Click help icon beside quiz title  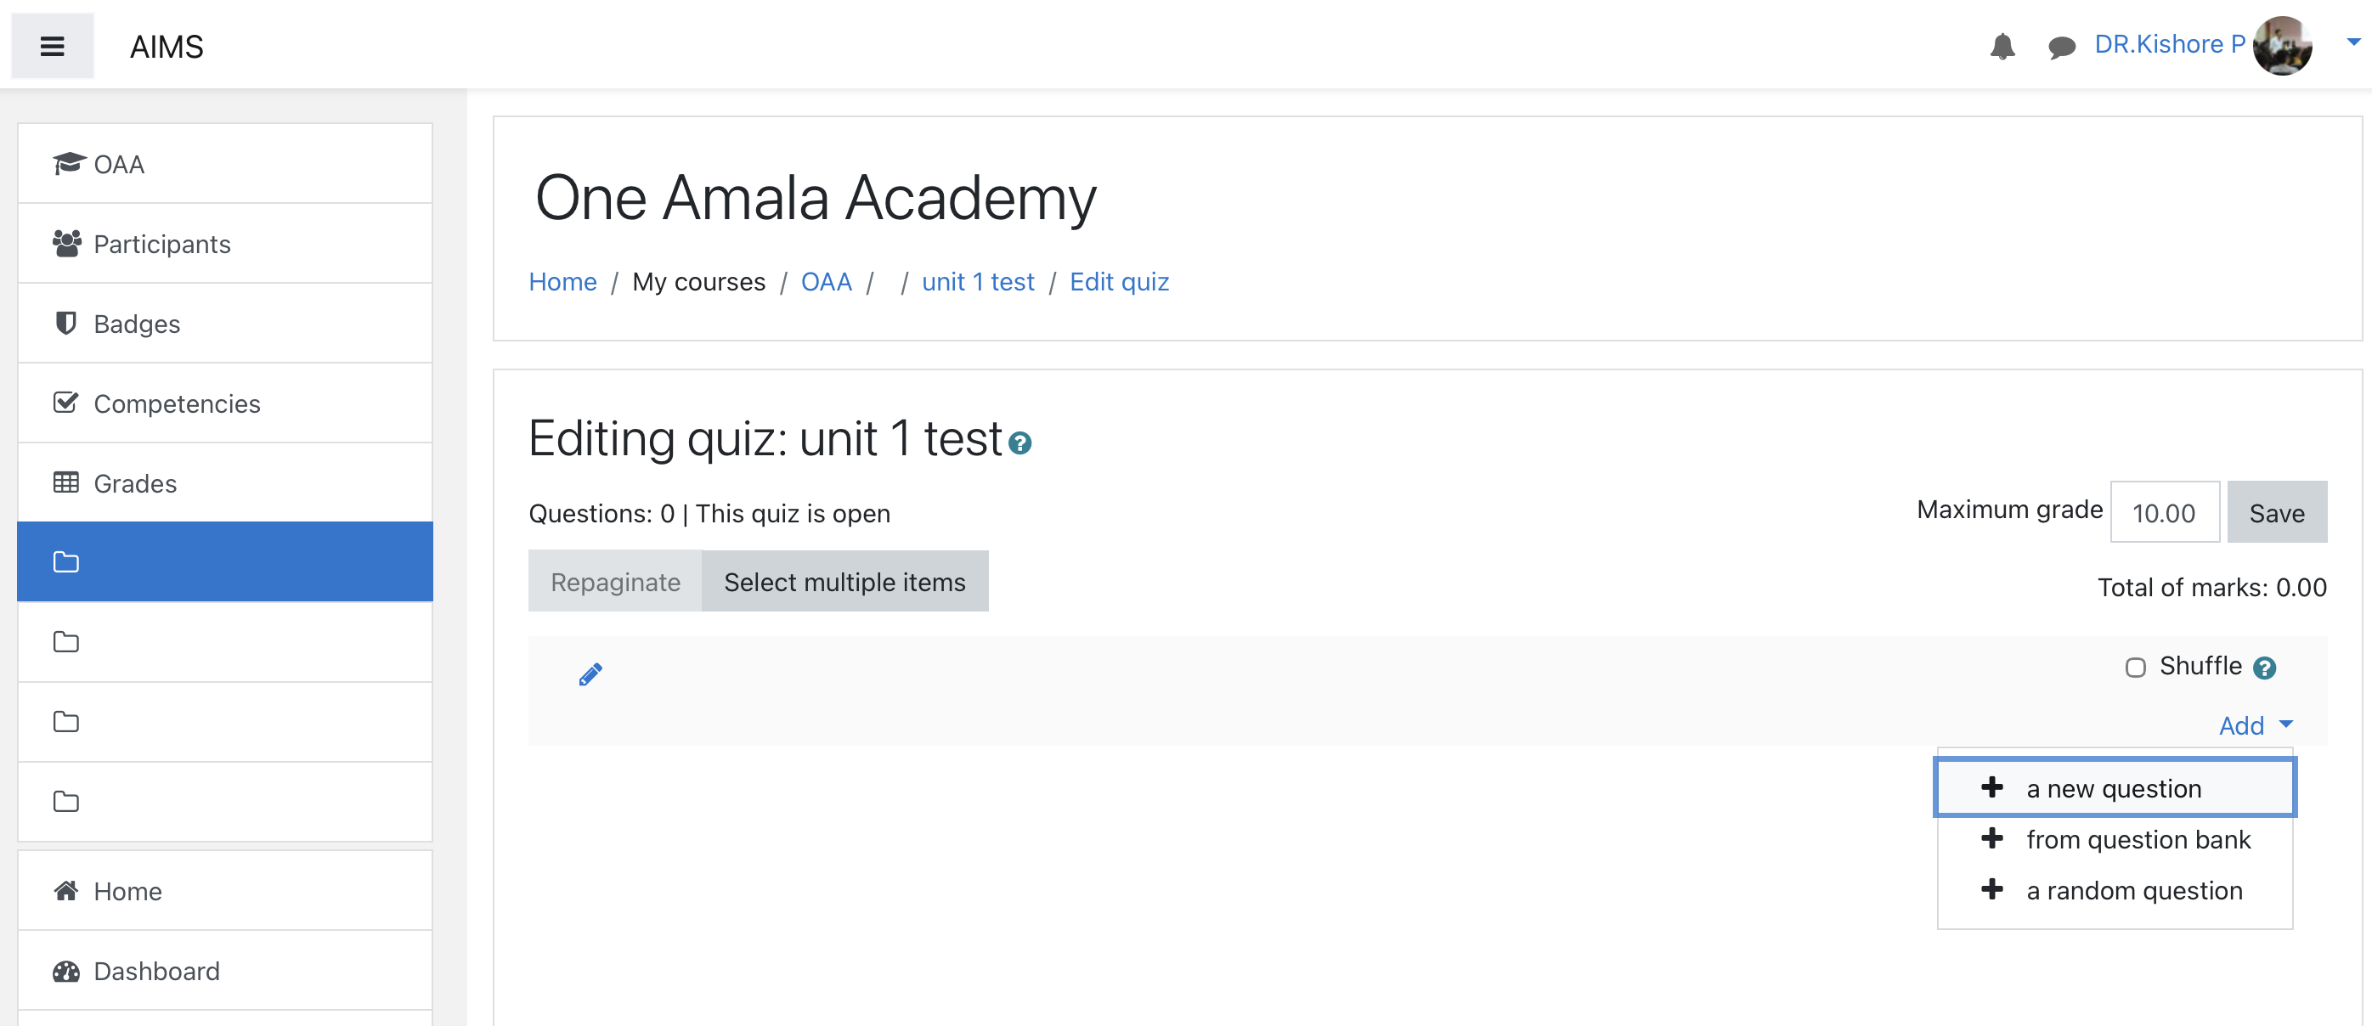tap(1019, 443)
